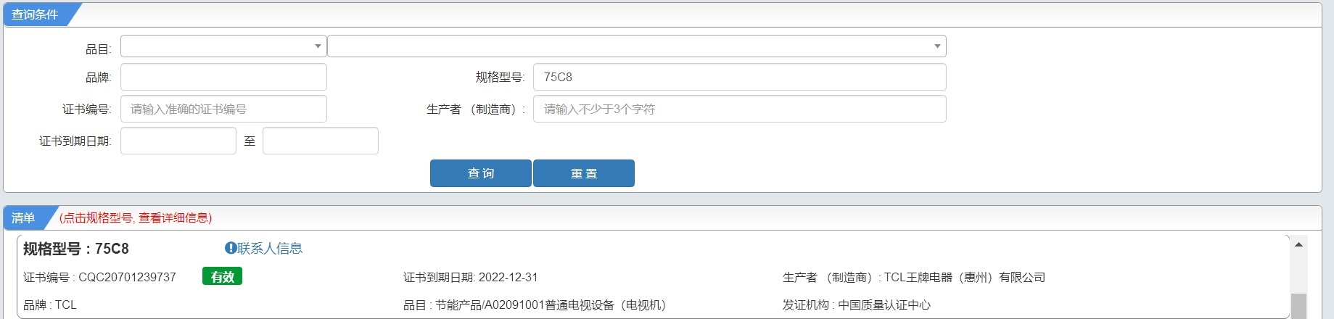Click the red hint 点击规格型号,查看详细信息
Image resolution: width=1334 pixels, height=319 pixels.
click(136, 217)
